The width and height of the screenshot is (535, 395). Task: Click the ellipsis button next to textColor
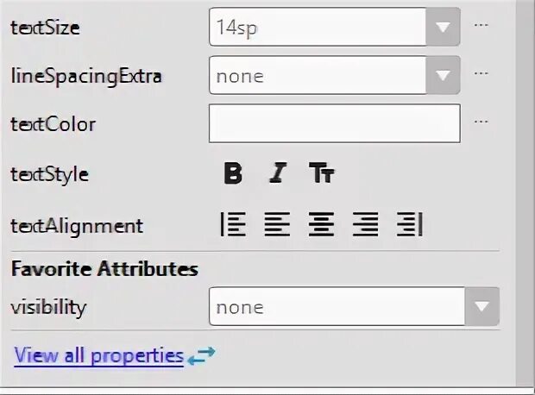pyautogui.click(x=481, y=122)
